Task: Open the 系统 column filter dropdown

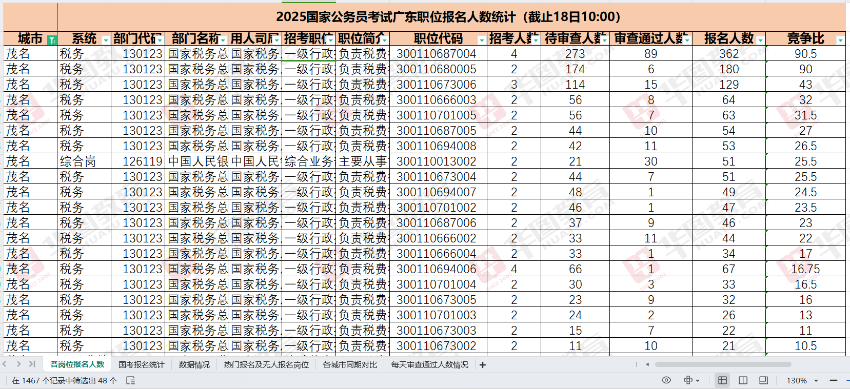Action: pos(106,40)
